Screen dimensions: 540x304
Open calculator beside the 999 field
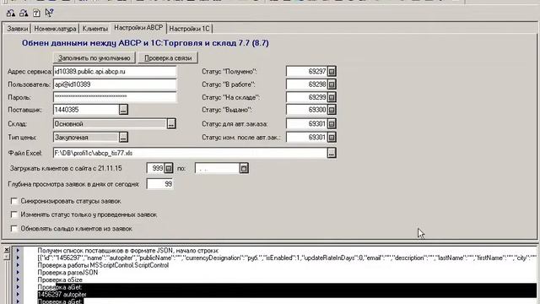[x=169, y=169]
